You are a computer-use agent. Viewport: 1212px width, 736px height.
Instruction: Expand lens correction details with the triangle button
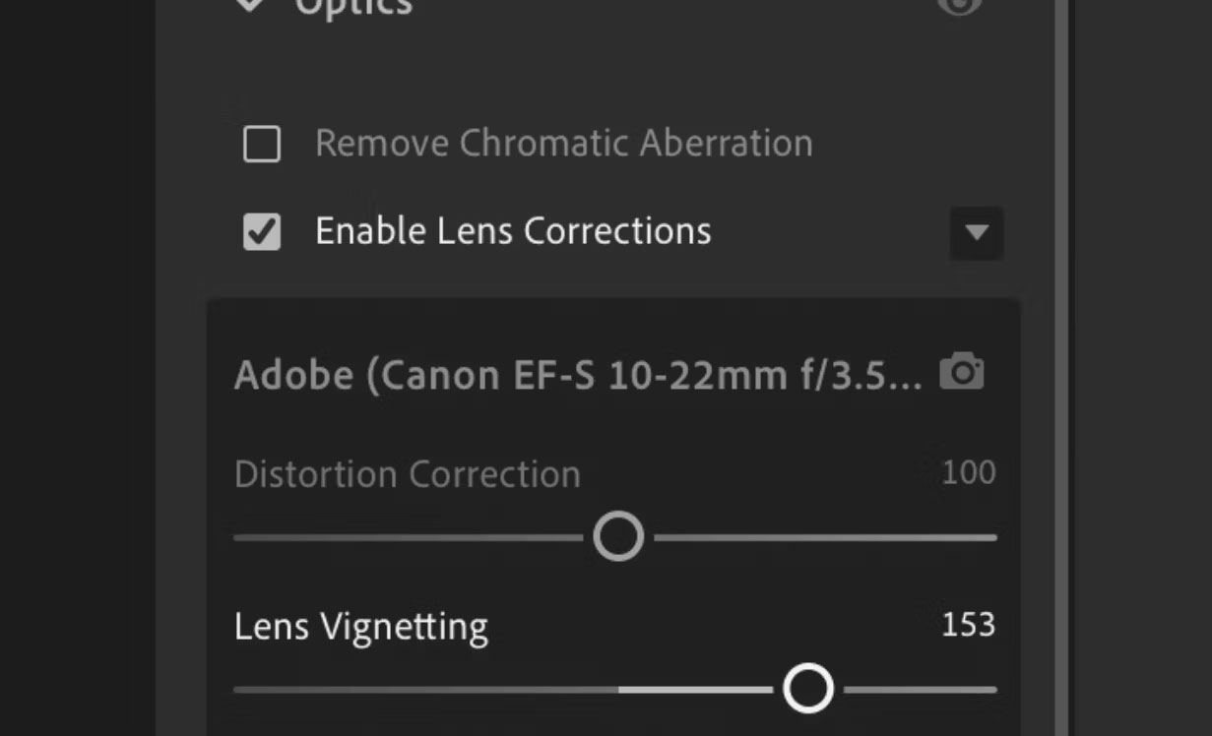[976, 234]
